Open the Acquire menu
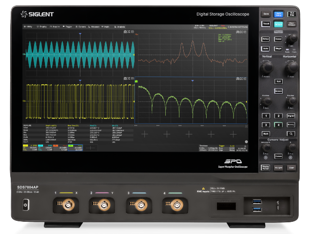Screen dimensions: 312x234 (55, 27)
